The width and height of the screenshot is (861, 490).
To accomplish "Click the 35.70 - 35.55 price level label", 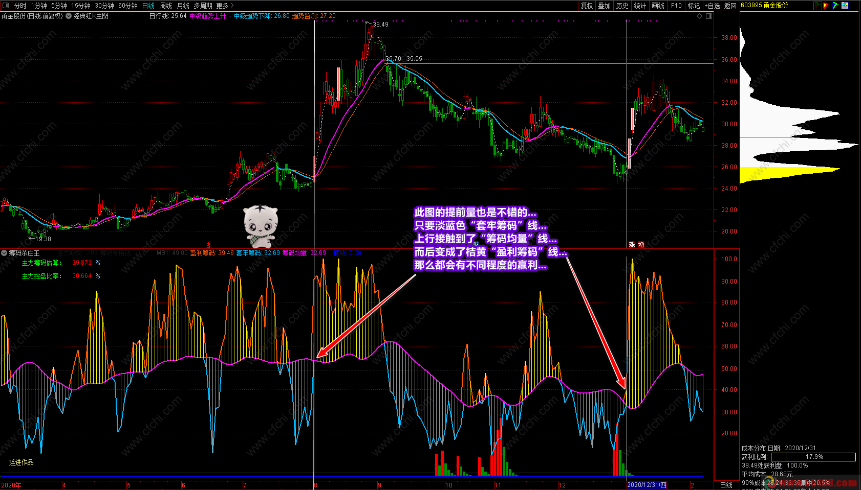I will [404, 59].
